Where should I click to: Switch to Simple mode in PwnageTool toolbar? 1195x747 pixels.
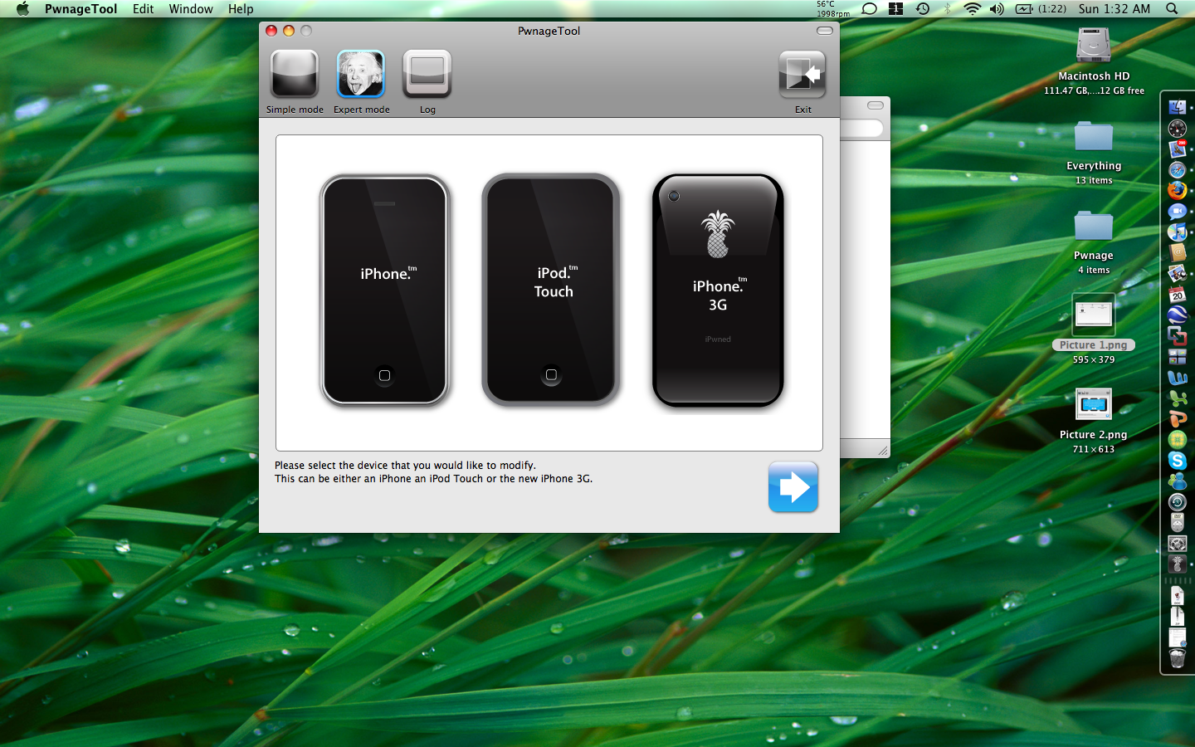click(x=295, y=74)
